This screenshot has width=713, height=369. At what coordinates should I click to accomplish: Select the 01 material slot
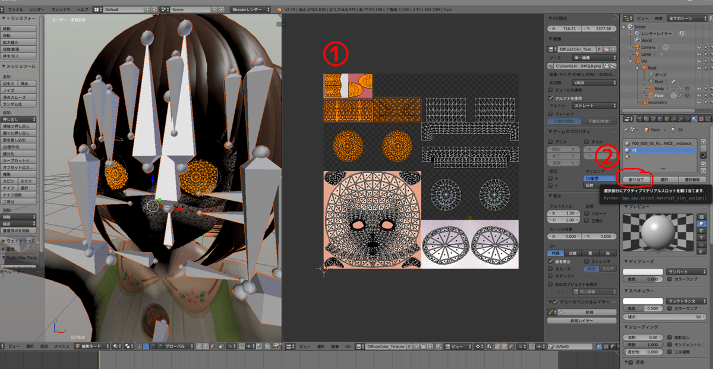660,150
